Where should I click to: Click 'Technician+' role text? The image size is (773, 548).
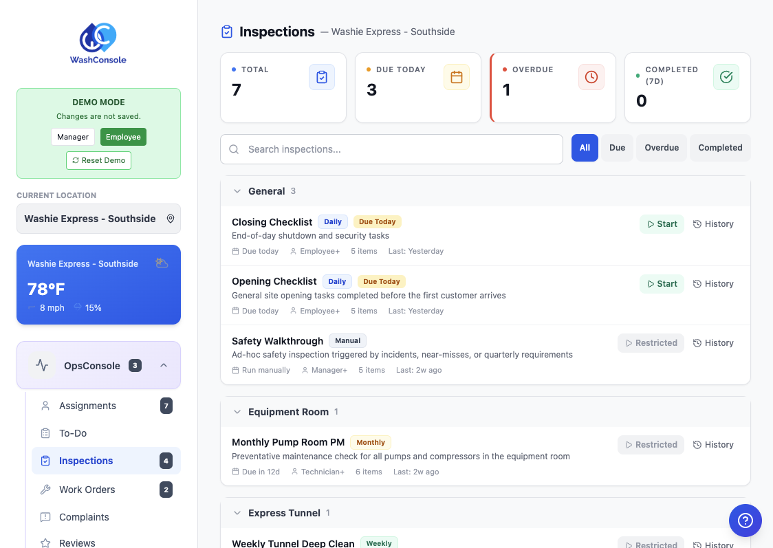tap(323, 472)
